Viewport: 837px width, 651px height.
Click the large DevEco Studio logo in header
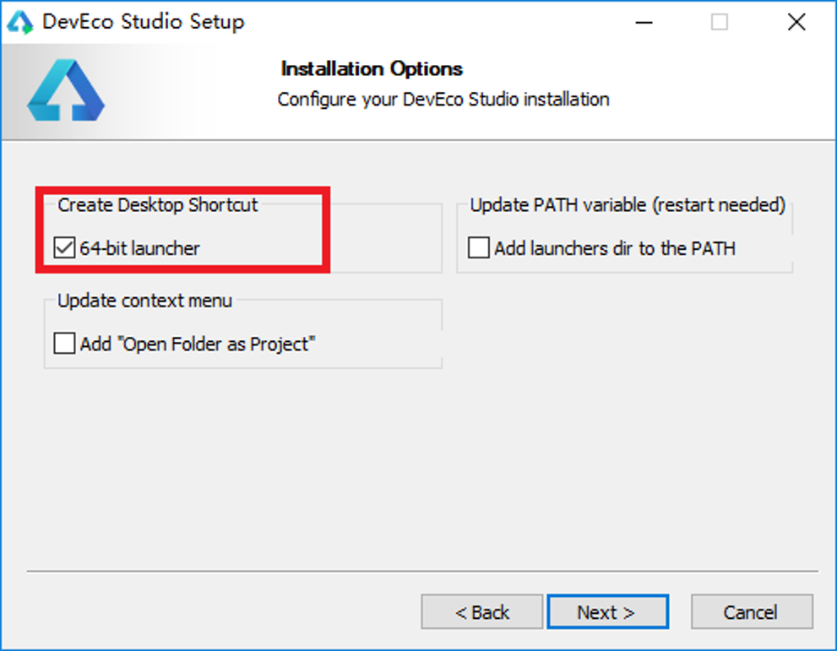click(x=65, y=90)
